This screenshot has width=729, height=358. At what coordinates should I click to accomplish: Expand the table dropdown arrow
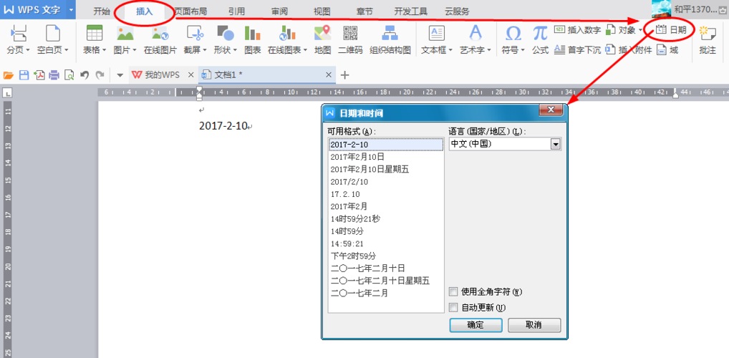(104, 50)
